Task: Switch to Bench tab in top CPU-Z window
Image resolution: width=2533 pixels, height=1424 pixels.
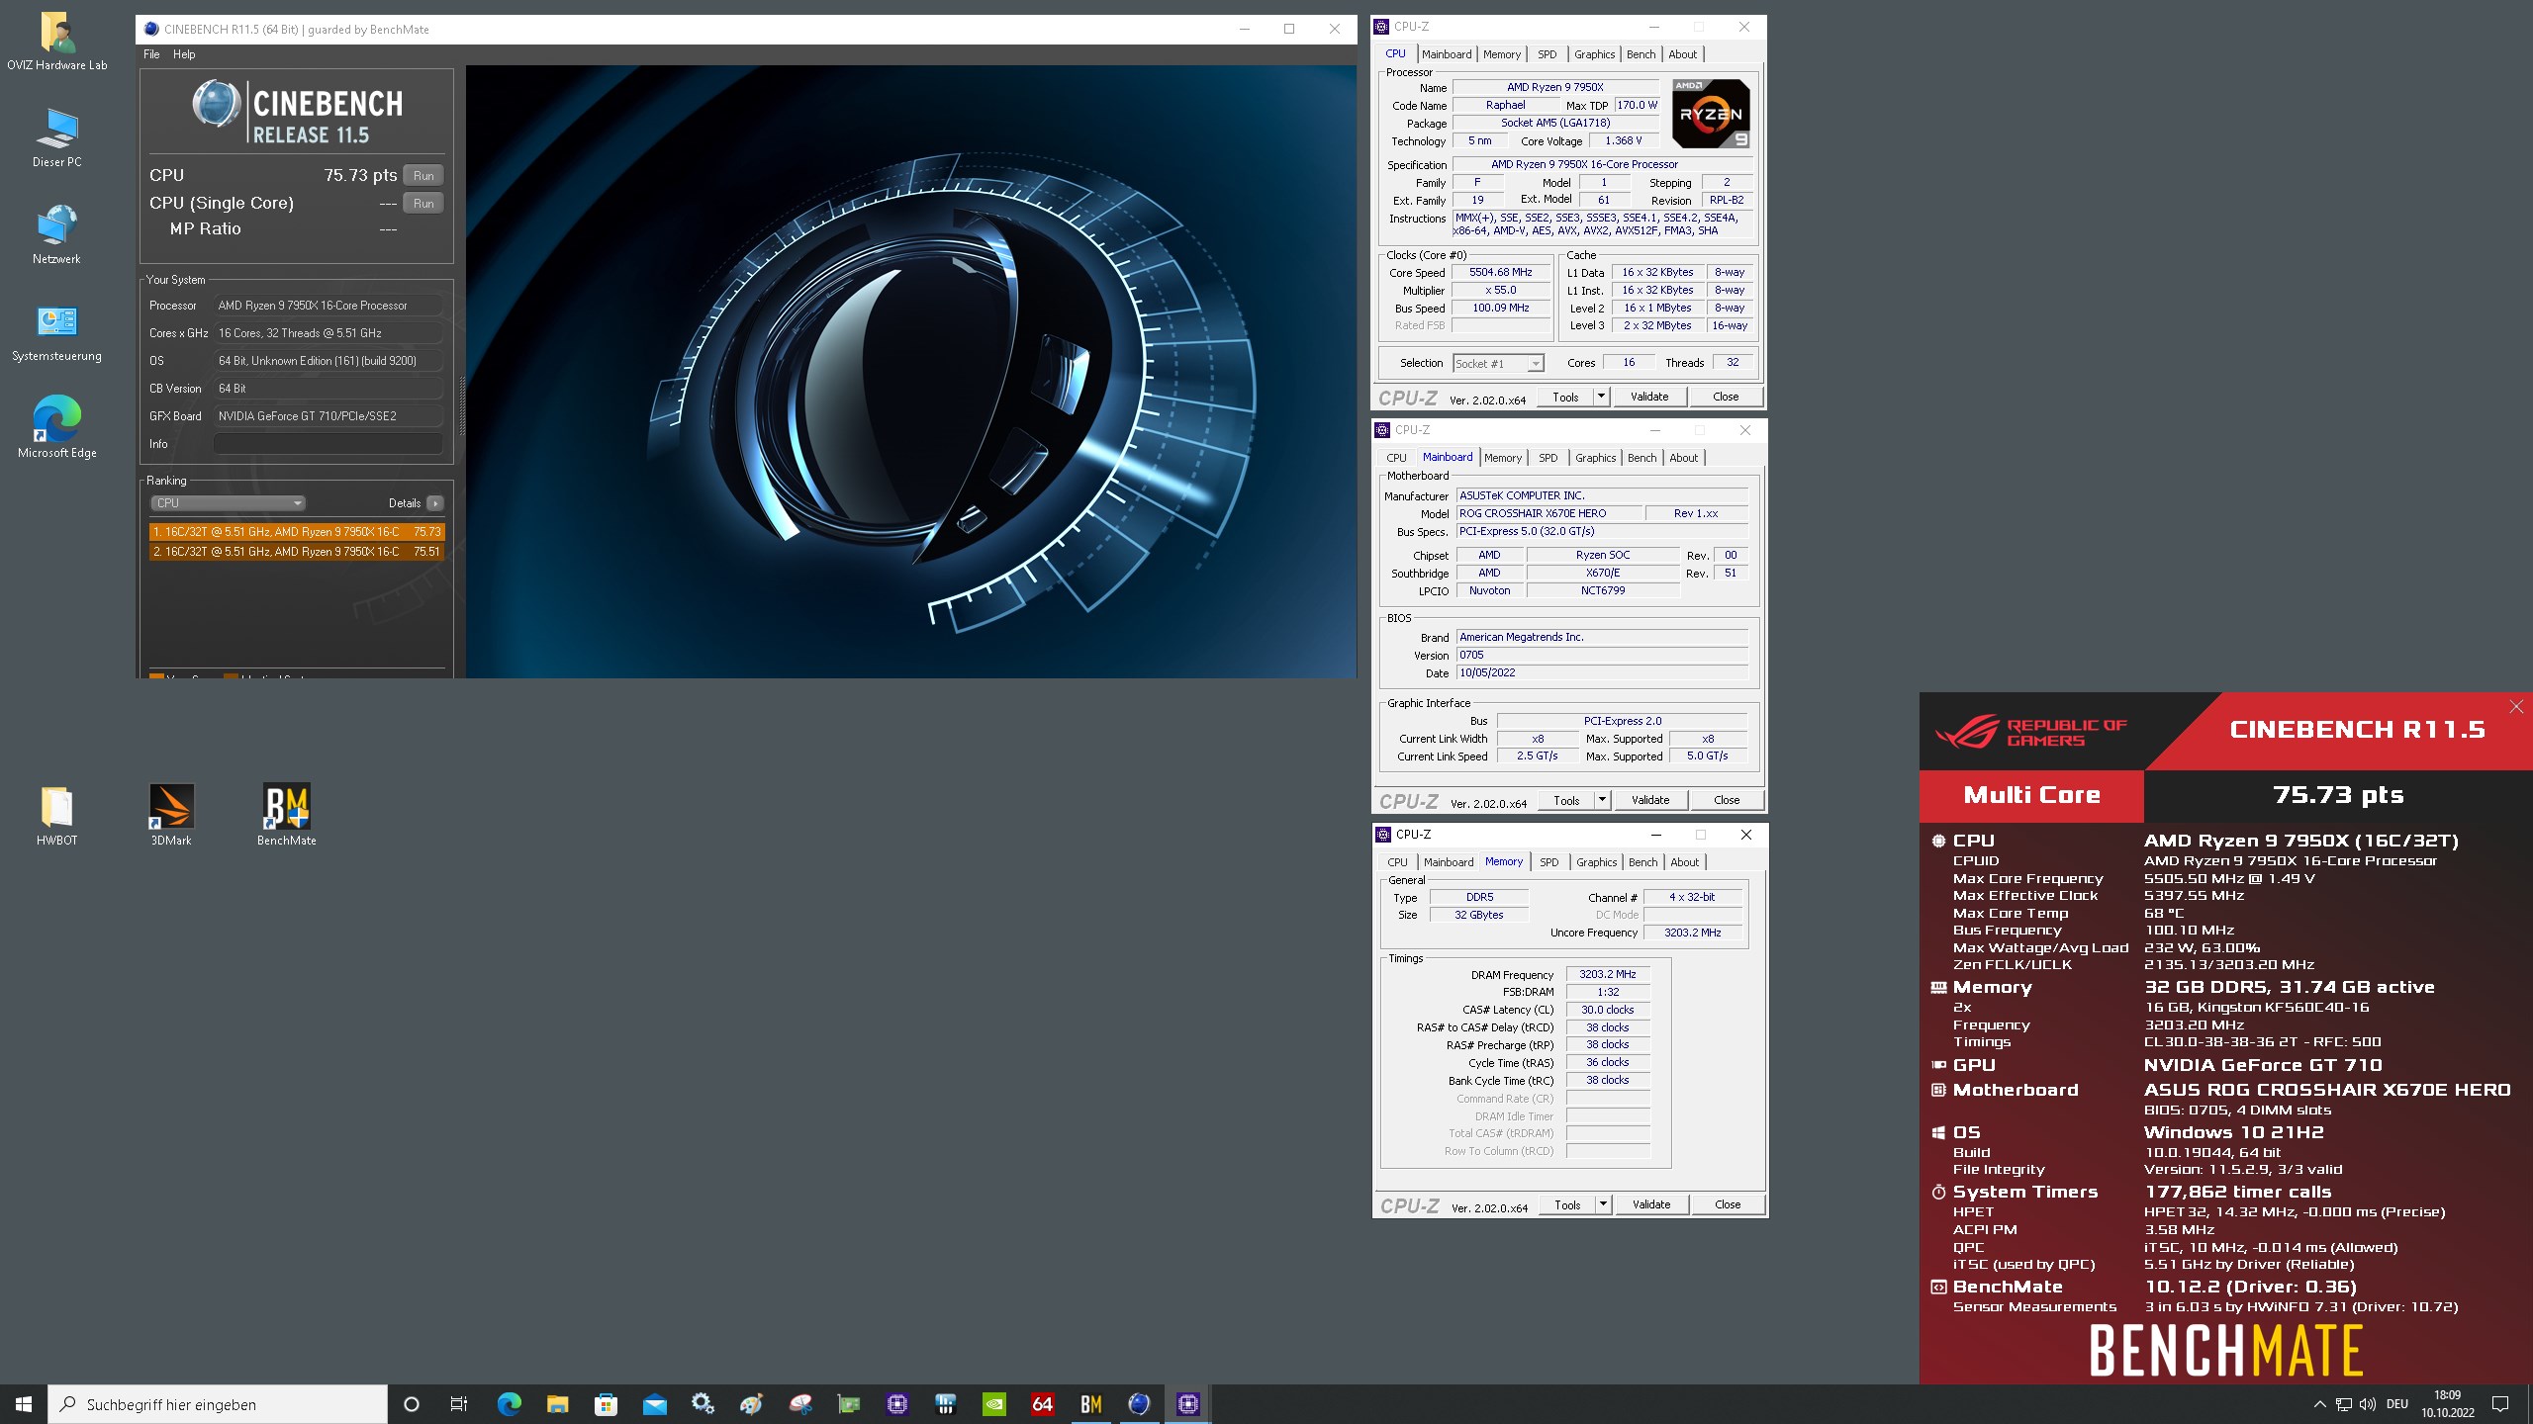Action: pos(1641,54)
